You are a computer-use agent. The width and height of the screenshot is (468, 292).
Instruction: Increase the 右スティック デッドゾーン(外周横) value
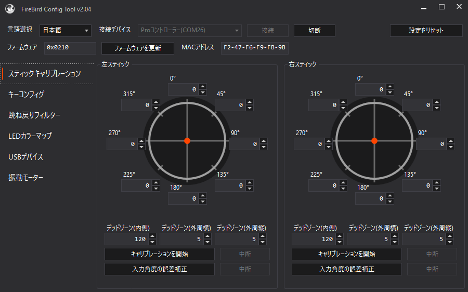[395, 236]
